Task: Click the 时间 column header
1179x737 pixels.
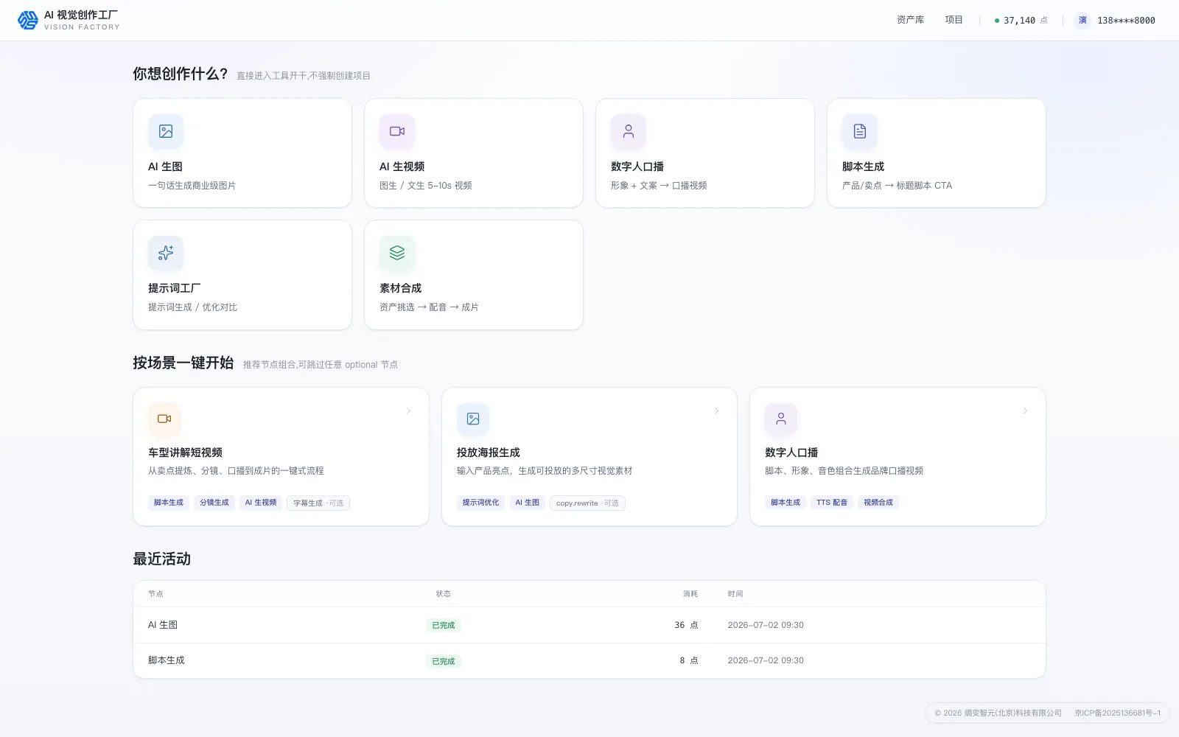Action: pyautogui.click(x=735, y=594)
